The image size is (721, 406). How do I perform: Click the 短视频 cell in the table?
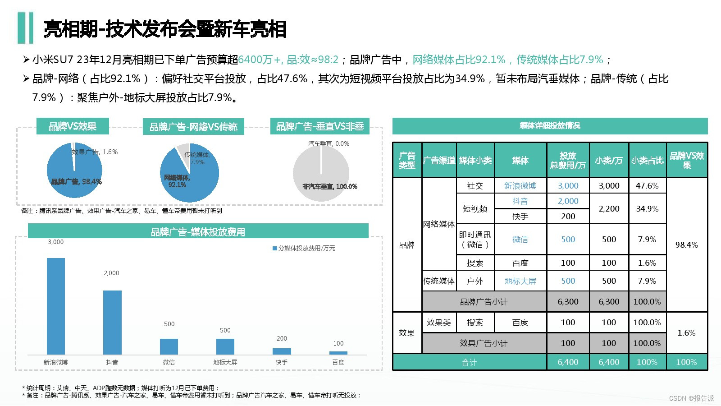tap(475, 209)
